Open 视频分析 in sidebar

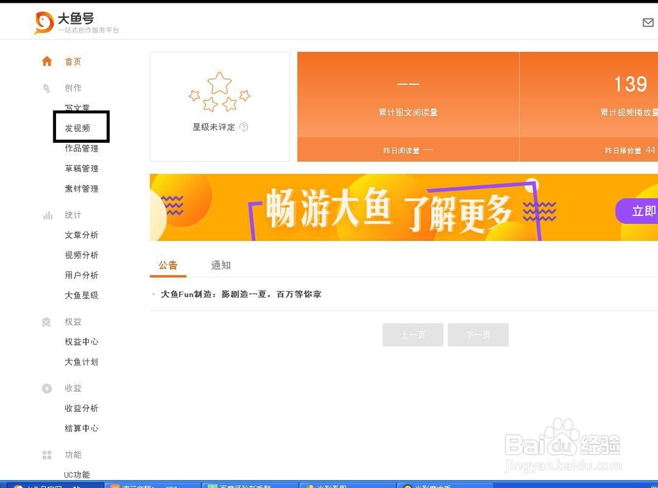point(82,255)
